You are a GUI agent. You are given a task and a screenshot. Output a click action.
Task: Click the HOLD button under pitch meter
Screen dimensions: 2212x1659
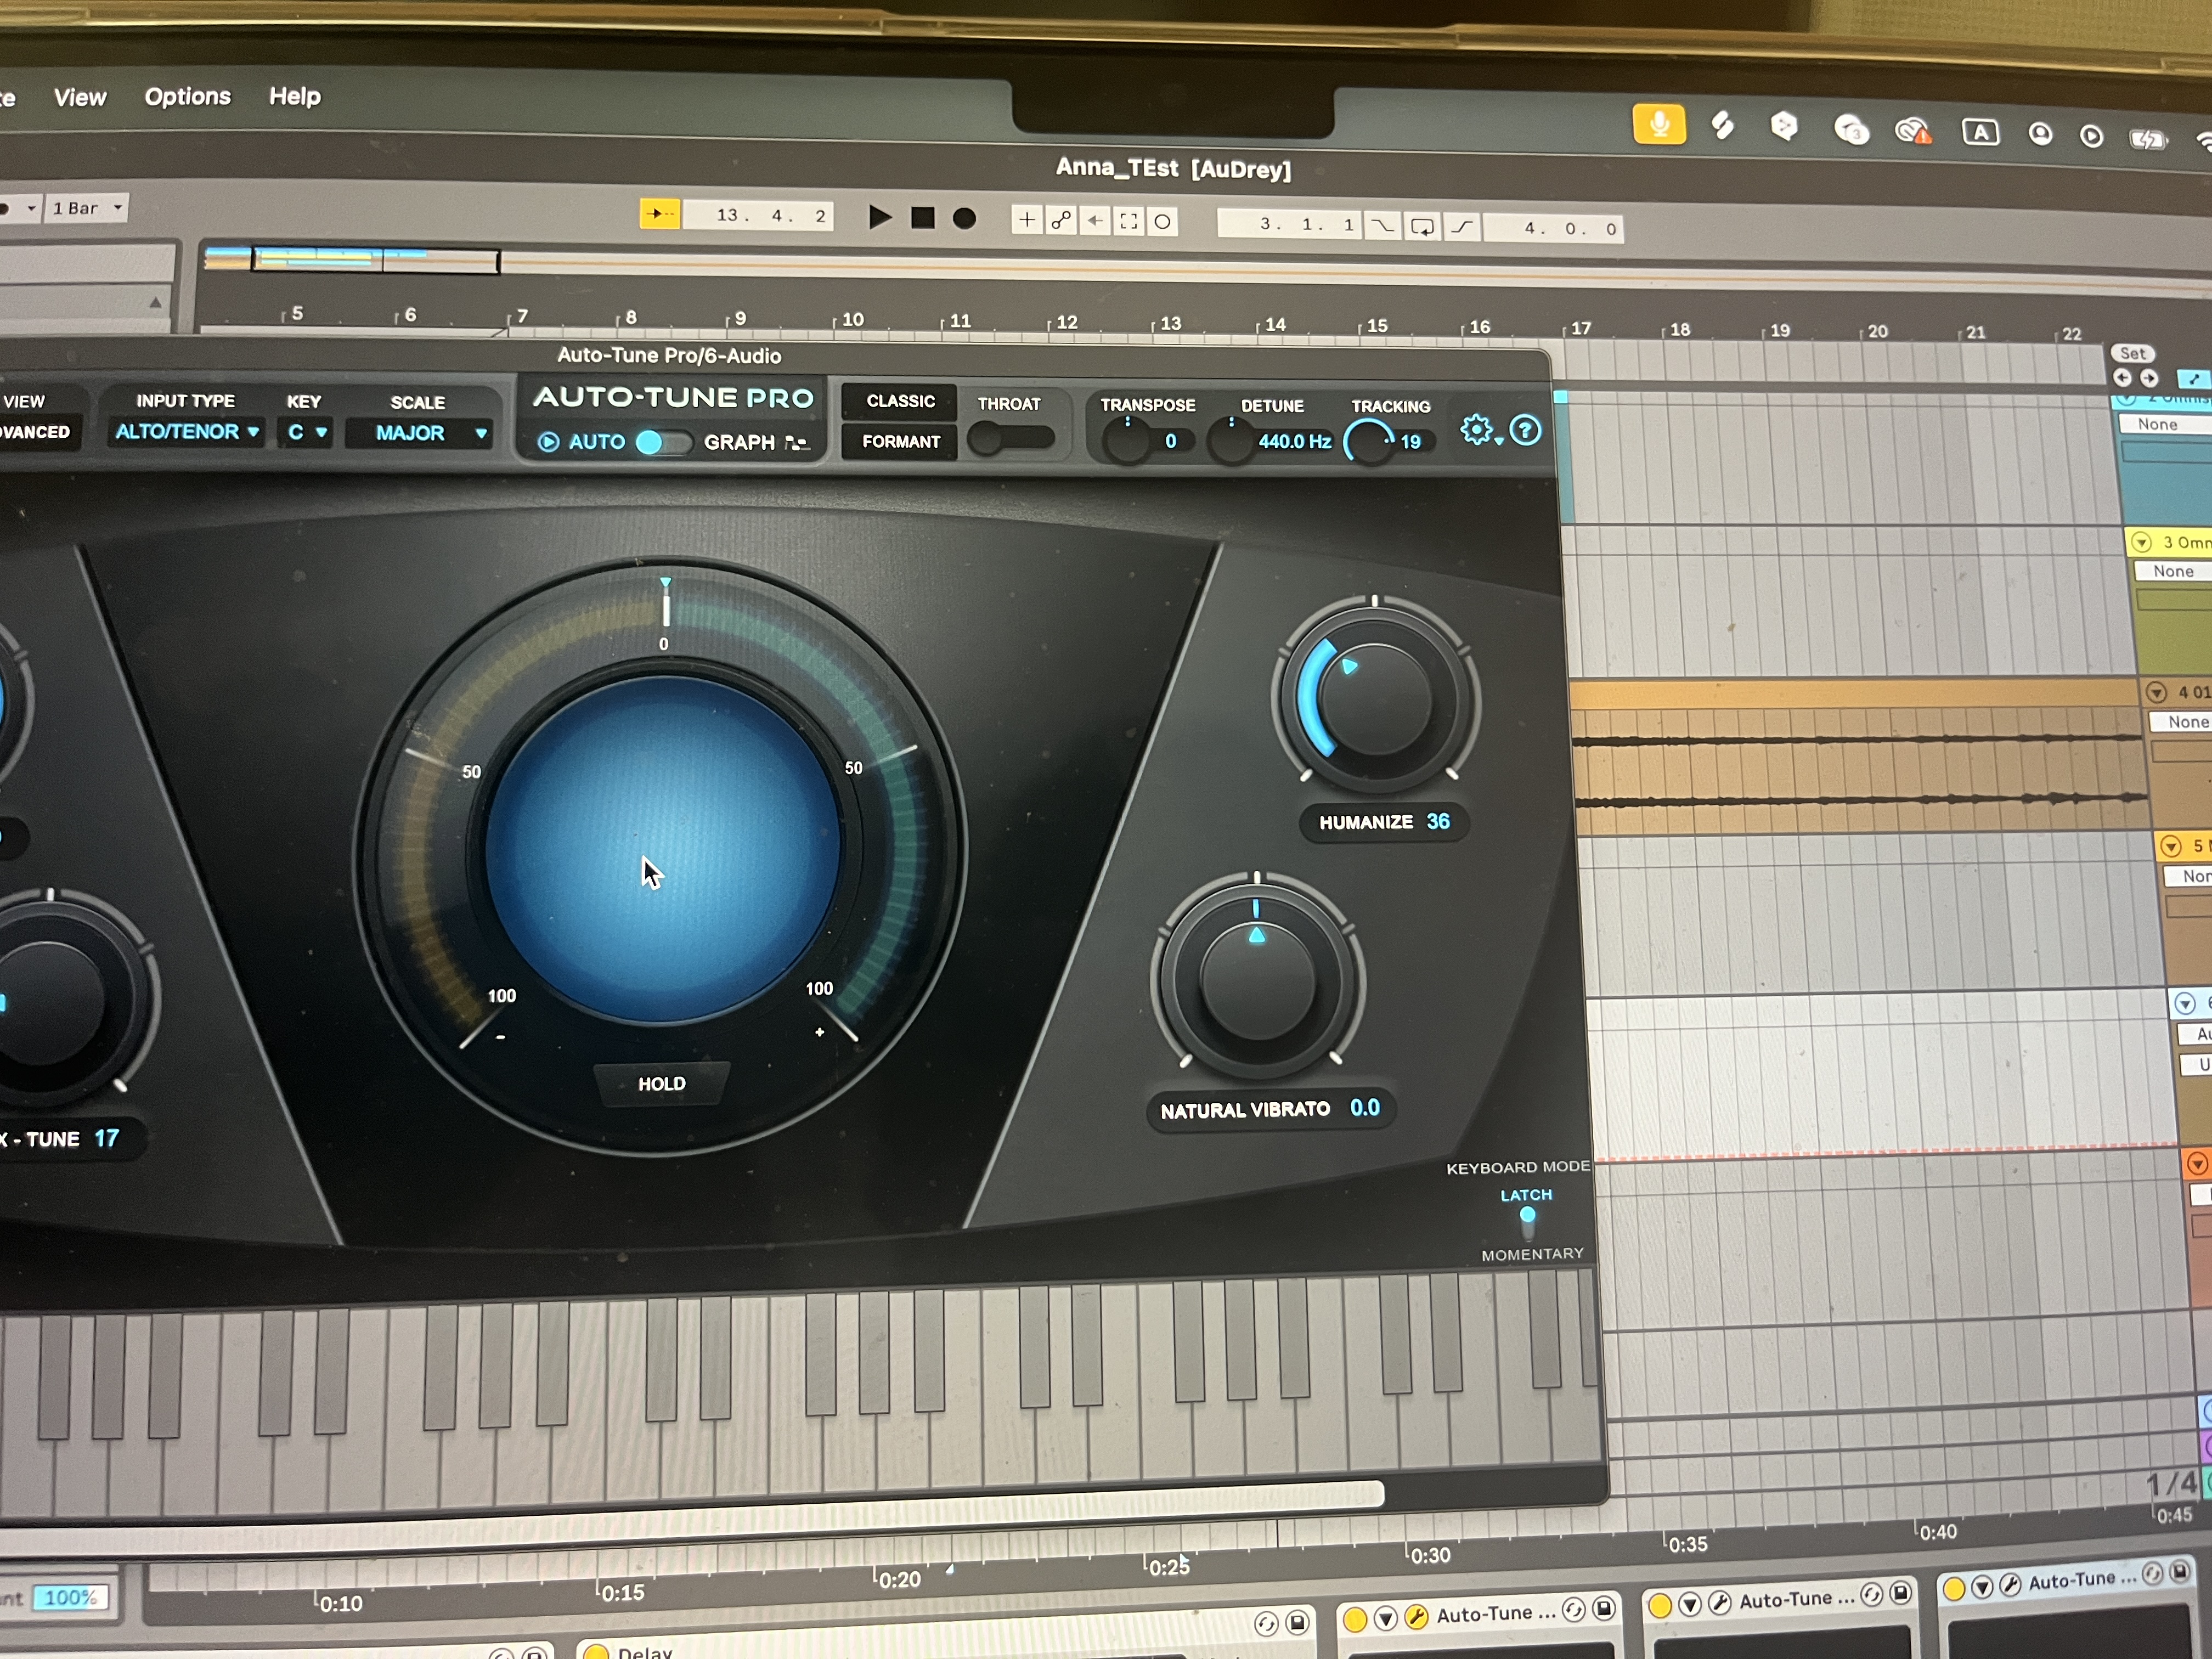[662, 1084]
